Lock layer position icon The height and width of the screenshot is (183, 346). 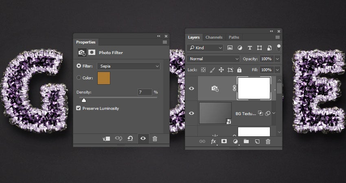pyautogui.click(x=221, y=70)
